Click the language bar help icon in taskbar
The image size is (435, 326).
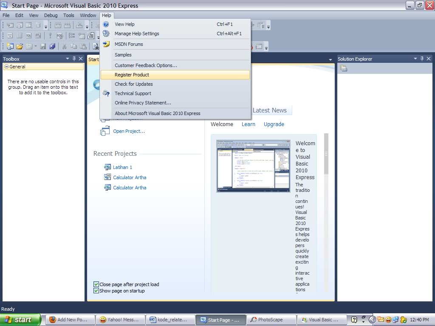354,320
